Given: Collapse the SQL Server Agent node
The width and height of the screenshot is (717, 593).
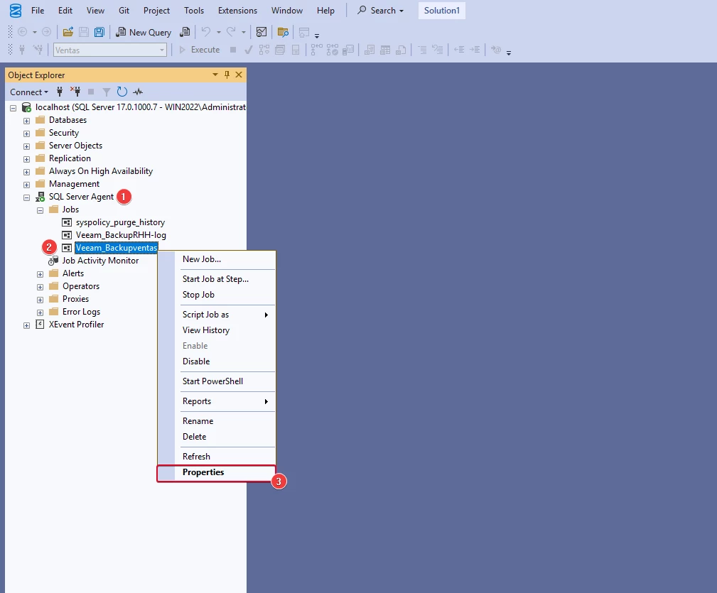Looking at the screenshot, I should (26, 197).
